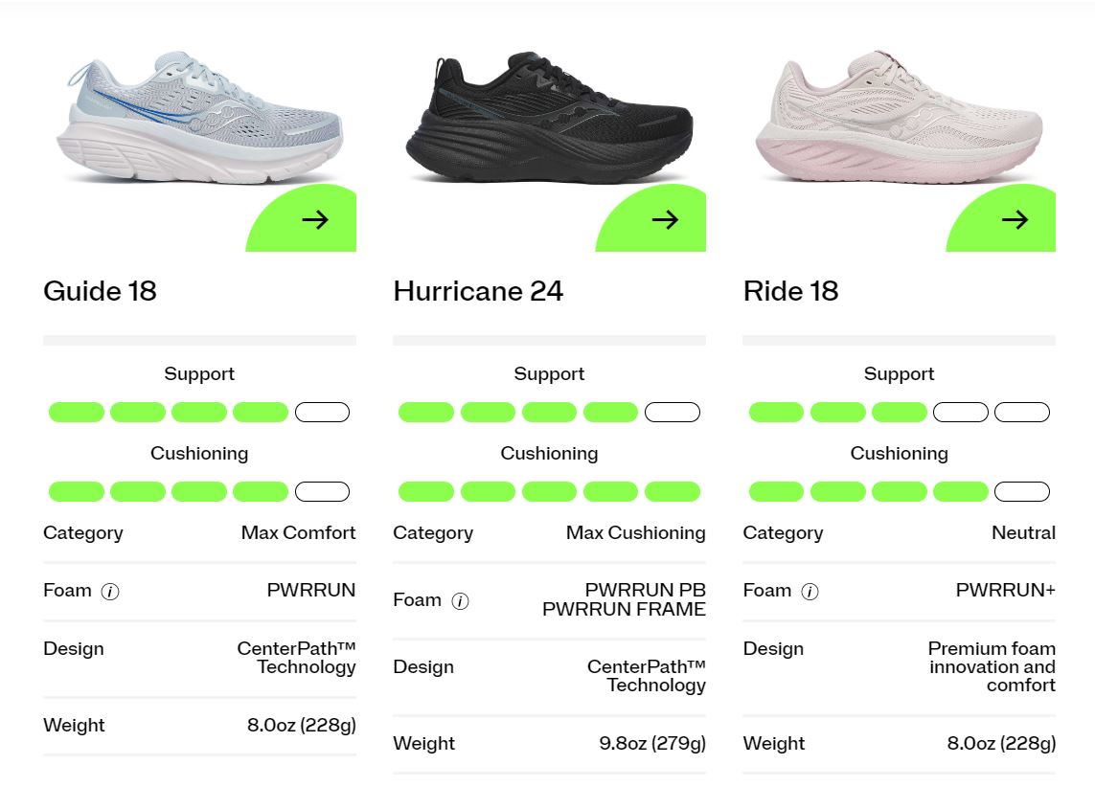1095x787 pixels.
Task: Open the Guide 18 product title
Action: tap(100, 291)
